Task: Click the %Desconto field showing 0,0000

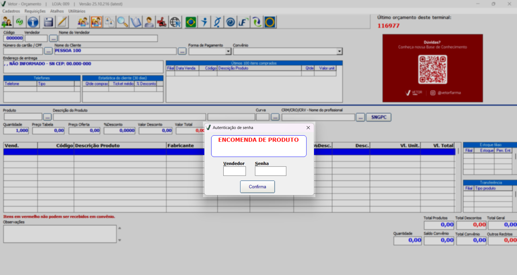Action: [x=119, y=131]
